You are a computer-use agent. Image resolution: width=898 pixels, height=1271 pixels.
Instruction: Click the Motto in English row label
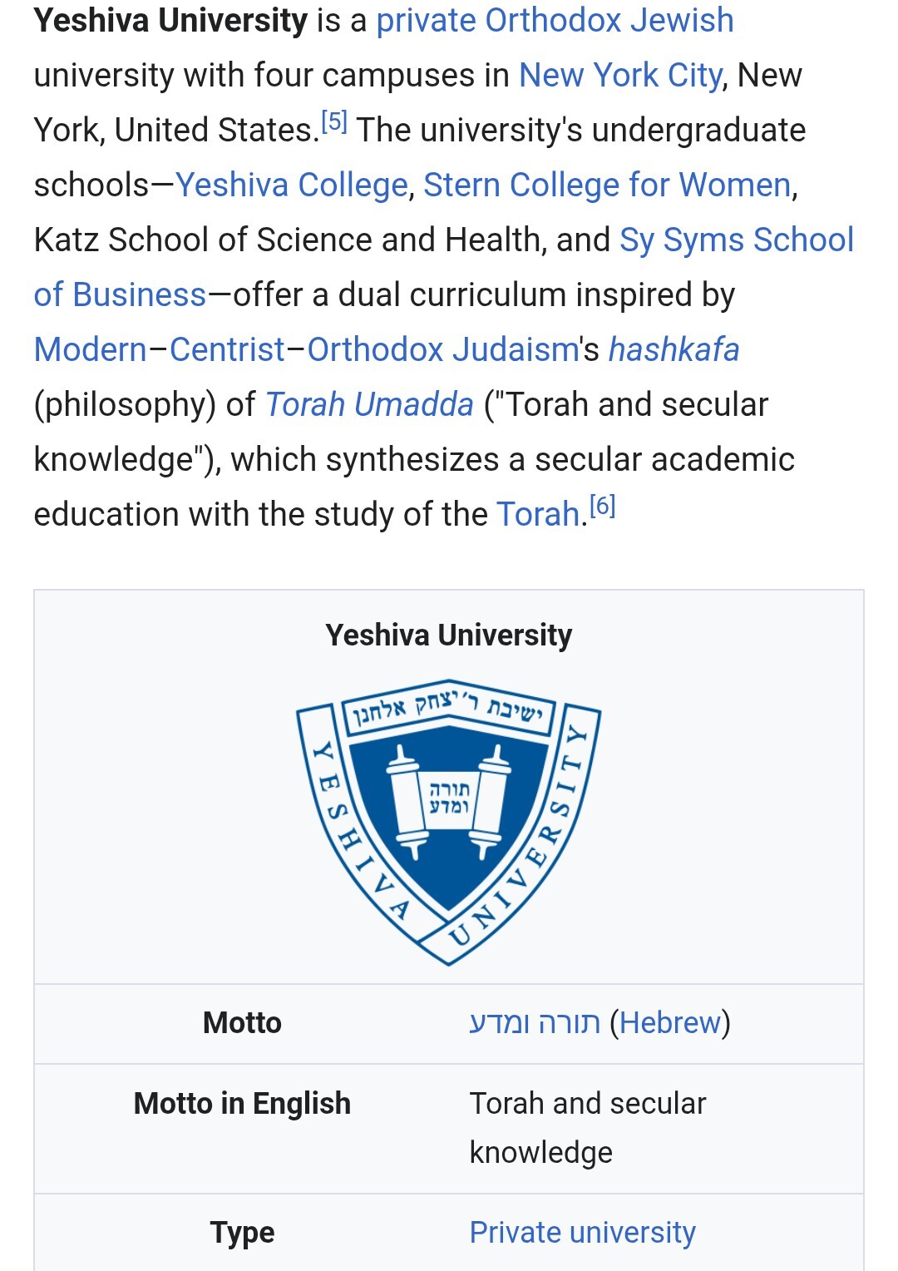click(x=242, y=1104)
